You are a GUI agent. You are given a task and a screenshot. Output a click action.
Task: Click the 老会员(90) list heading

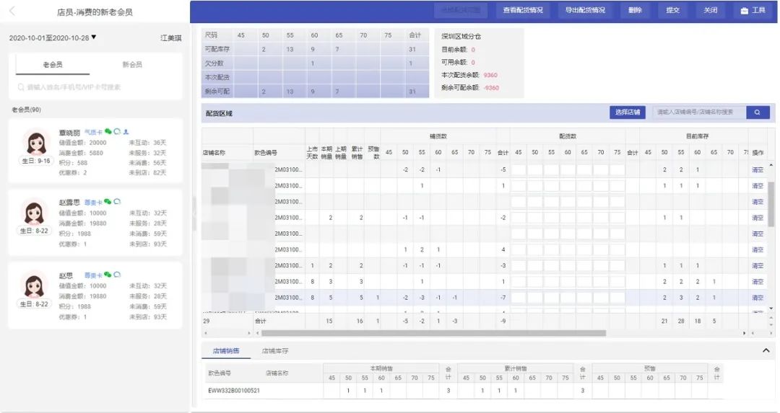pos(27,110)
